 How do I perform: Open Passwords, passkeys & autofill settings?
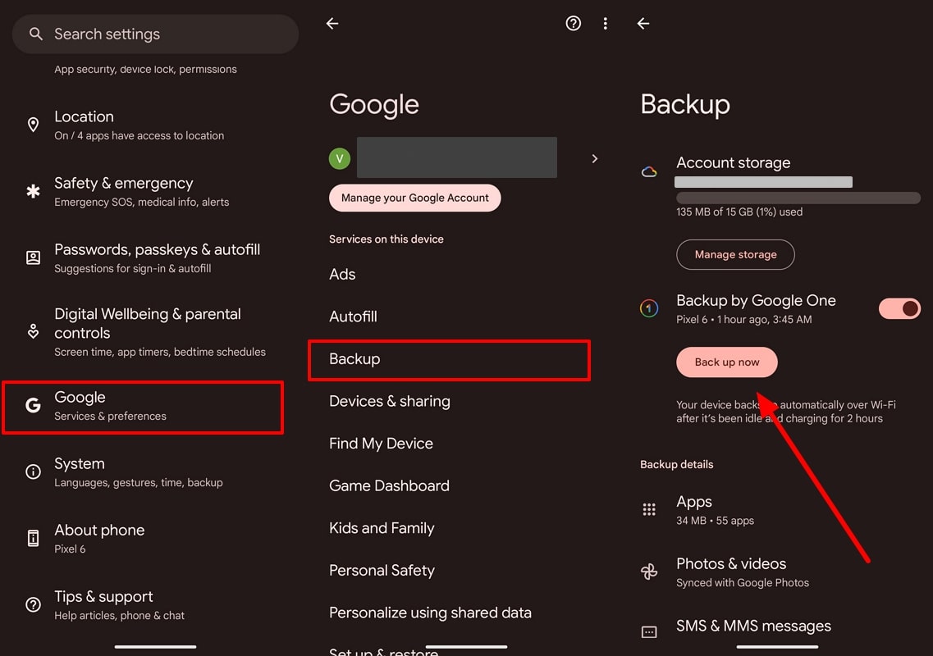157,257
